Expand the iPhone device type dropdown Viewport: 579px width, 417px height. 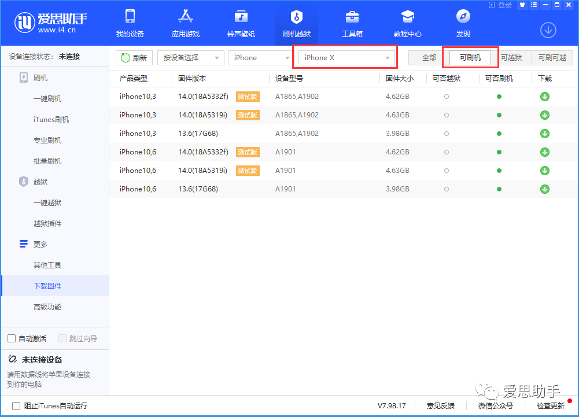[x=260, y=58]
